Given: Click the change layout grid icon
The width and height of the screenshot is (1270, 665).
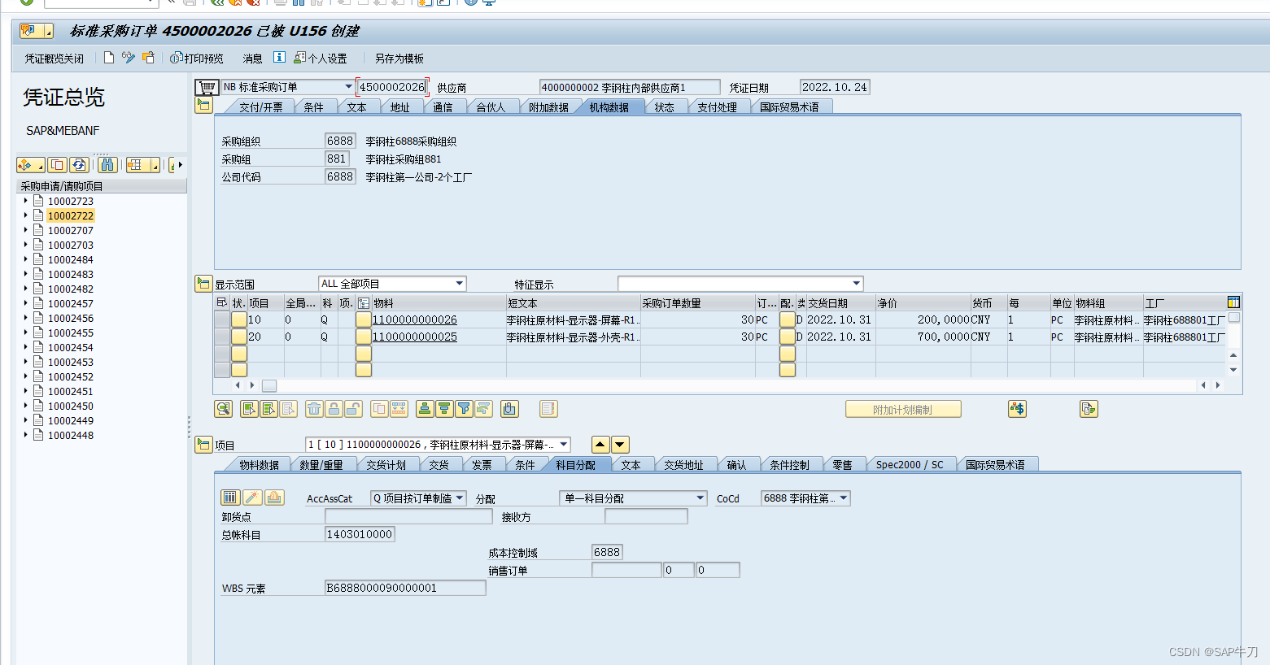Looking at the screenshot, I should click(142, 165).
